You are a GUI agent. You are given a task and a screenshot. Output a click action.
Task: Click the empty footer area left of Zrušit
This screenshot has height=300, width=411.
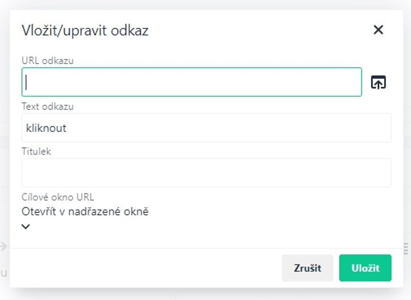pyautogui.click(x=147, y=268)
